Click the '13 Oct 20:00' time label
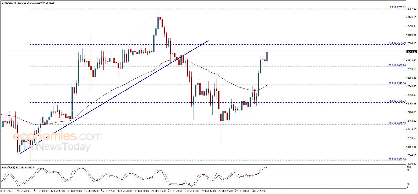The height and width of the screenshot is (194, 418). coord(75,191)
